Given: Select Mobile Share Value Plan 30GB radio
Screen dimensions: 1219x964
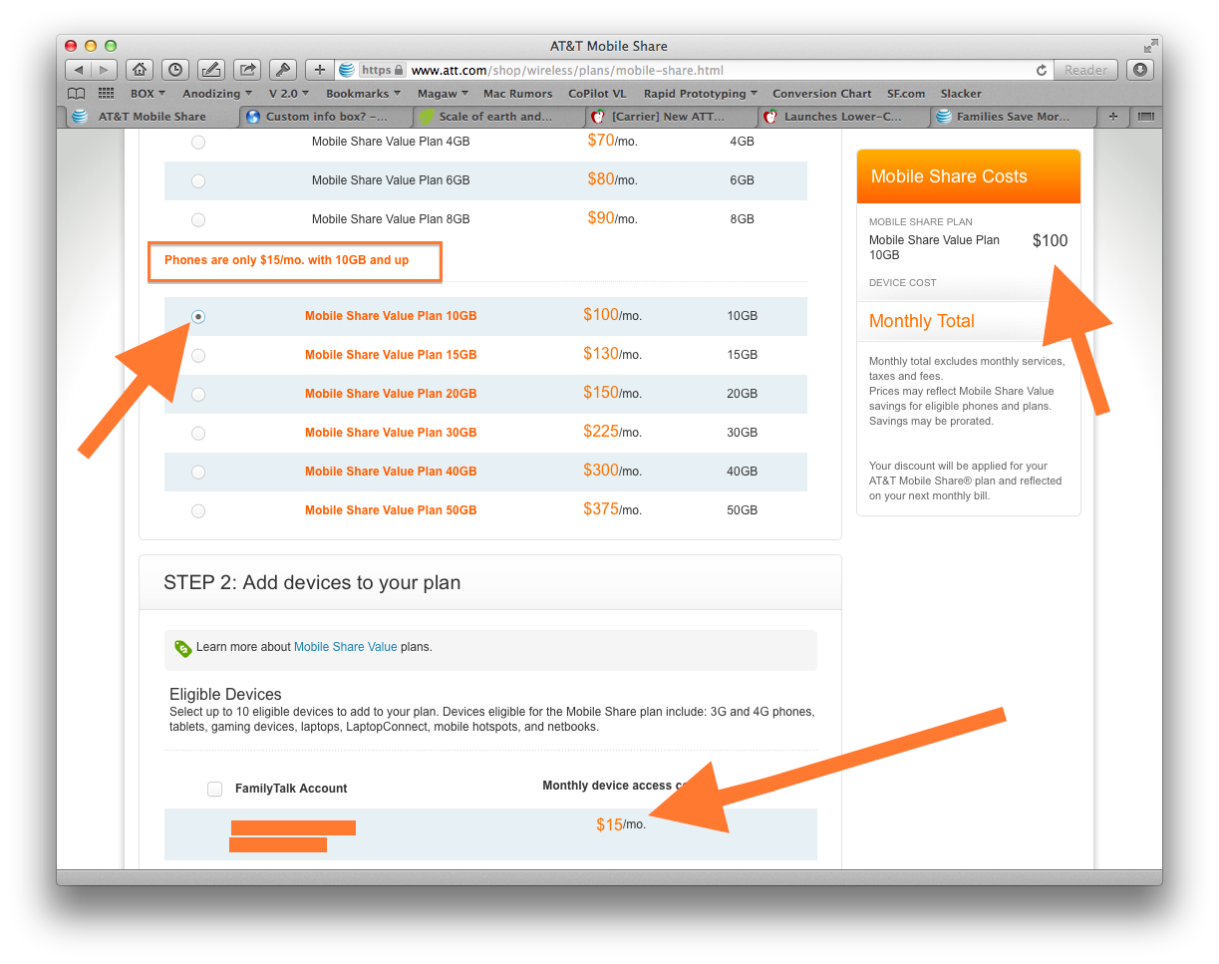Looking at the screenshot, I should click(x=198, y=433).
